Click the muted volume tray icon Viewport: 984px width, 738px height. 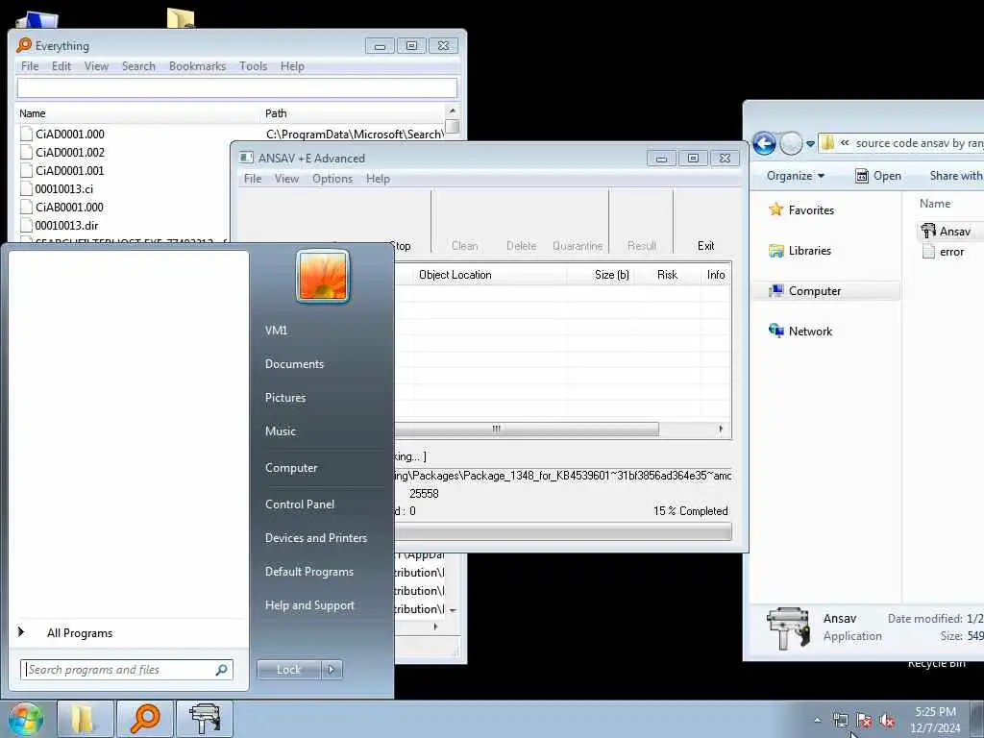(887, 720)
